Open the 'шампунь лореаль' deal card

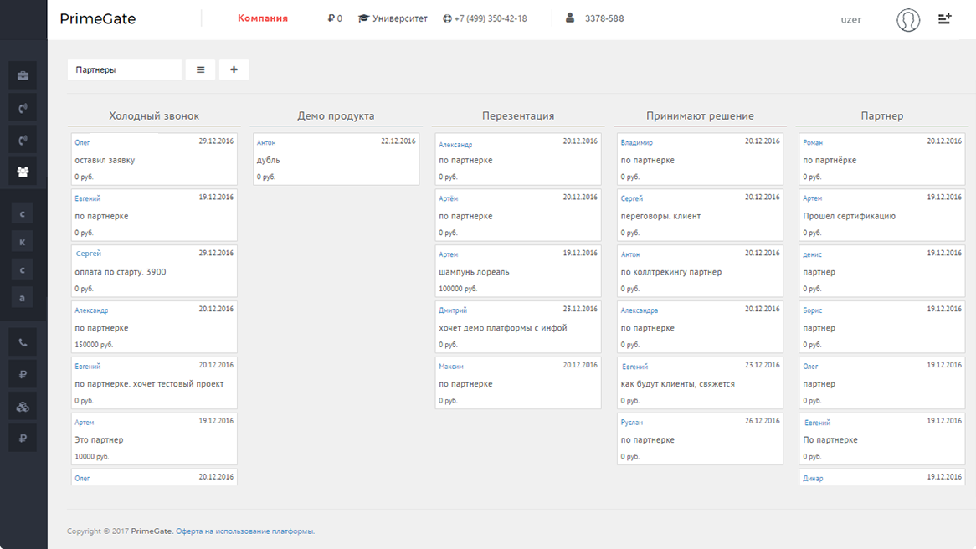click(x=516, y=271)
